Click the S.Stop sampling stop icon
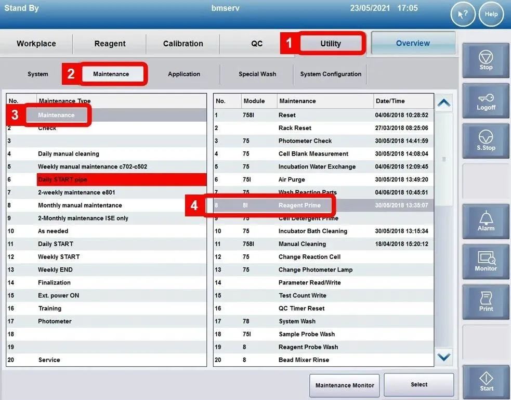 pos(486,141)
